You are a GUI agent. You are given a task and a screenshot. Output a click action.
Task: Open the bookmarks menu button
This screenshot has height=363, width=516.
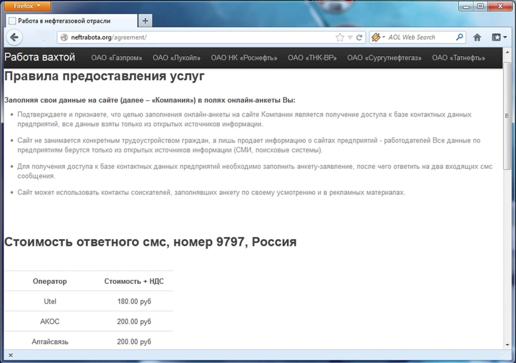[499, 37]
